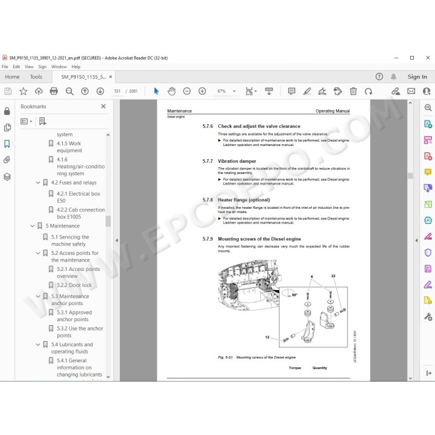Close the SM_P9150 document tab

[x=111, y=77]
